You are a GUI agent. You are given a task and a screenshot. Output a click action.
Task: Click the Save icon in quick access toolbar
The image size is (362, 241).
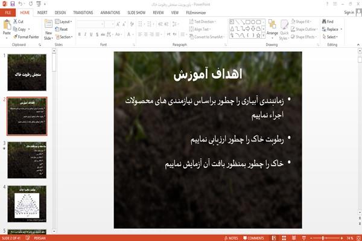pyautogui.click(x=13, y=4)
